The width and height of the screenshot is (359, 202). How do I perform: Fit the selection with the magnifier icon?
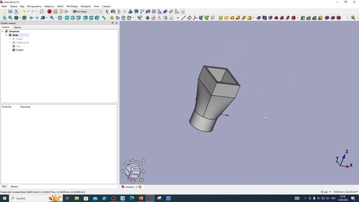click(x=10, y=17)
